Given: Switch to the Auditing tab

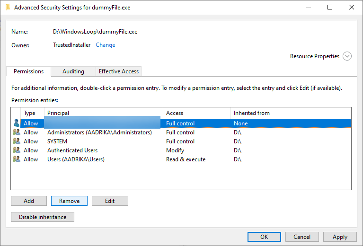Looking at the screenshot, I should (73, 71).
